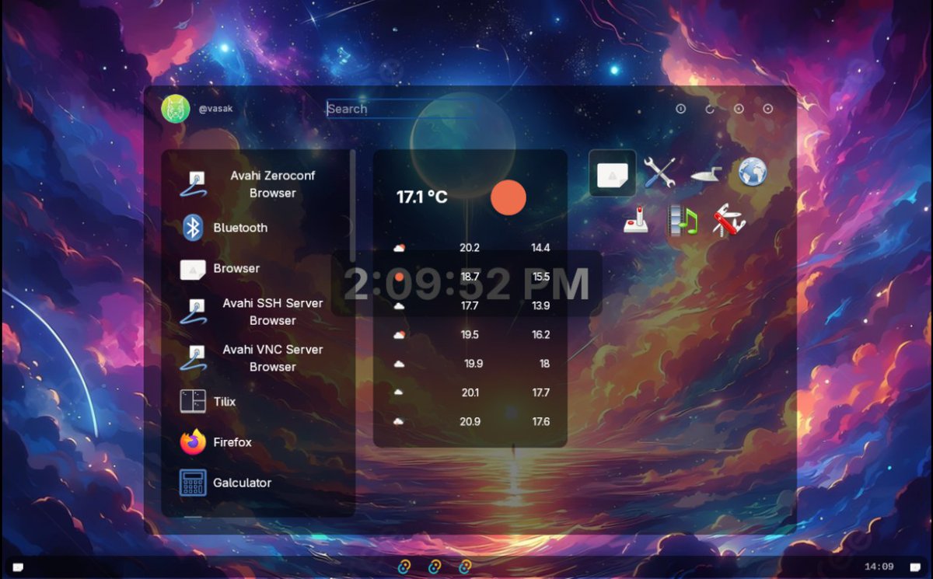This screenshot has height=579, width=933.
Task: Click the user avatar picture
Action: tap(176, 109)
